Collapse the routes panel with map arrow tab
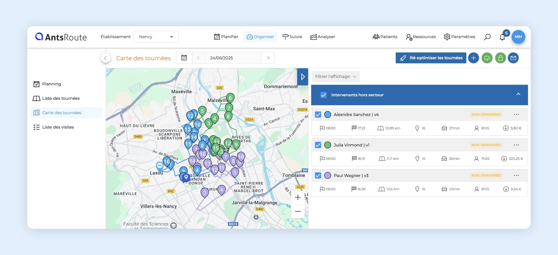The height and width of the screenshot is (255, 558). point(303,76)
